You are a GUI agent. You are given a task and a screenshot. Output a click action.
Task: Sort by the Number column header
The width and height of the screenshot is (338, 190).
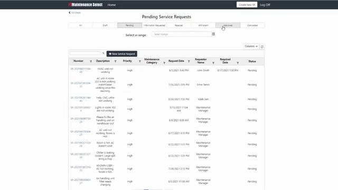tap(78, 61)
